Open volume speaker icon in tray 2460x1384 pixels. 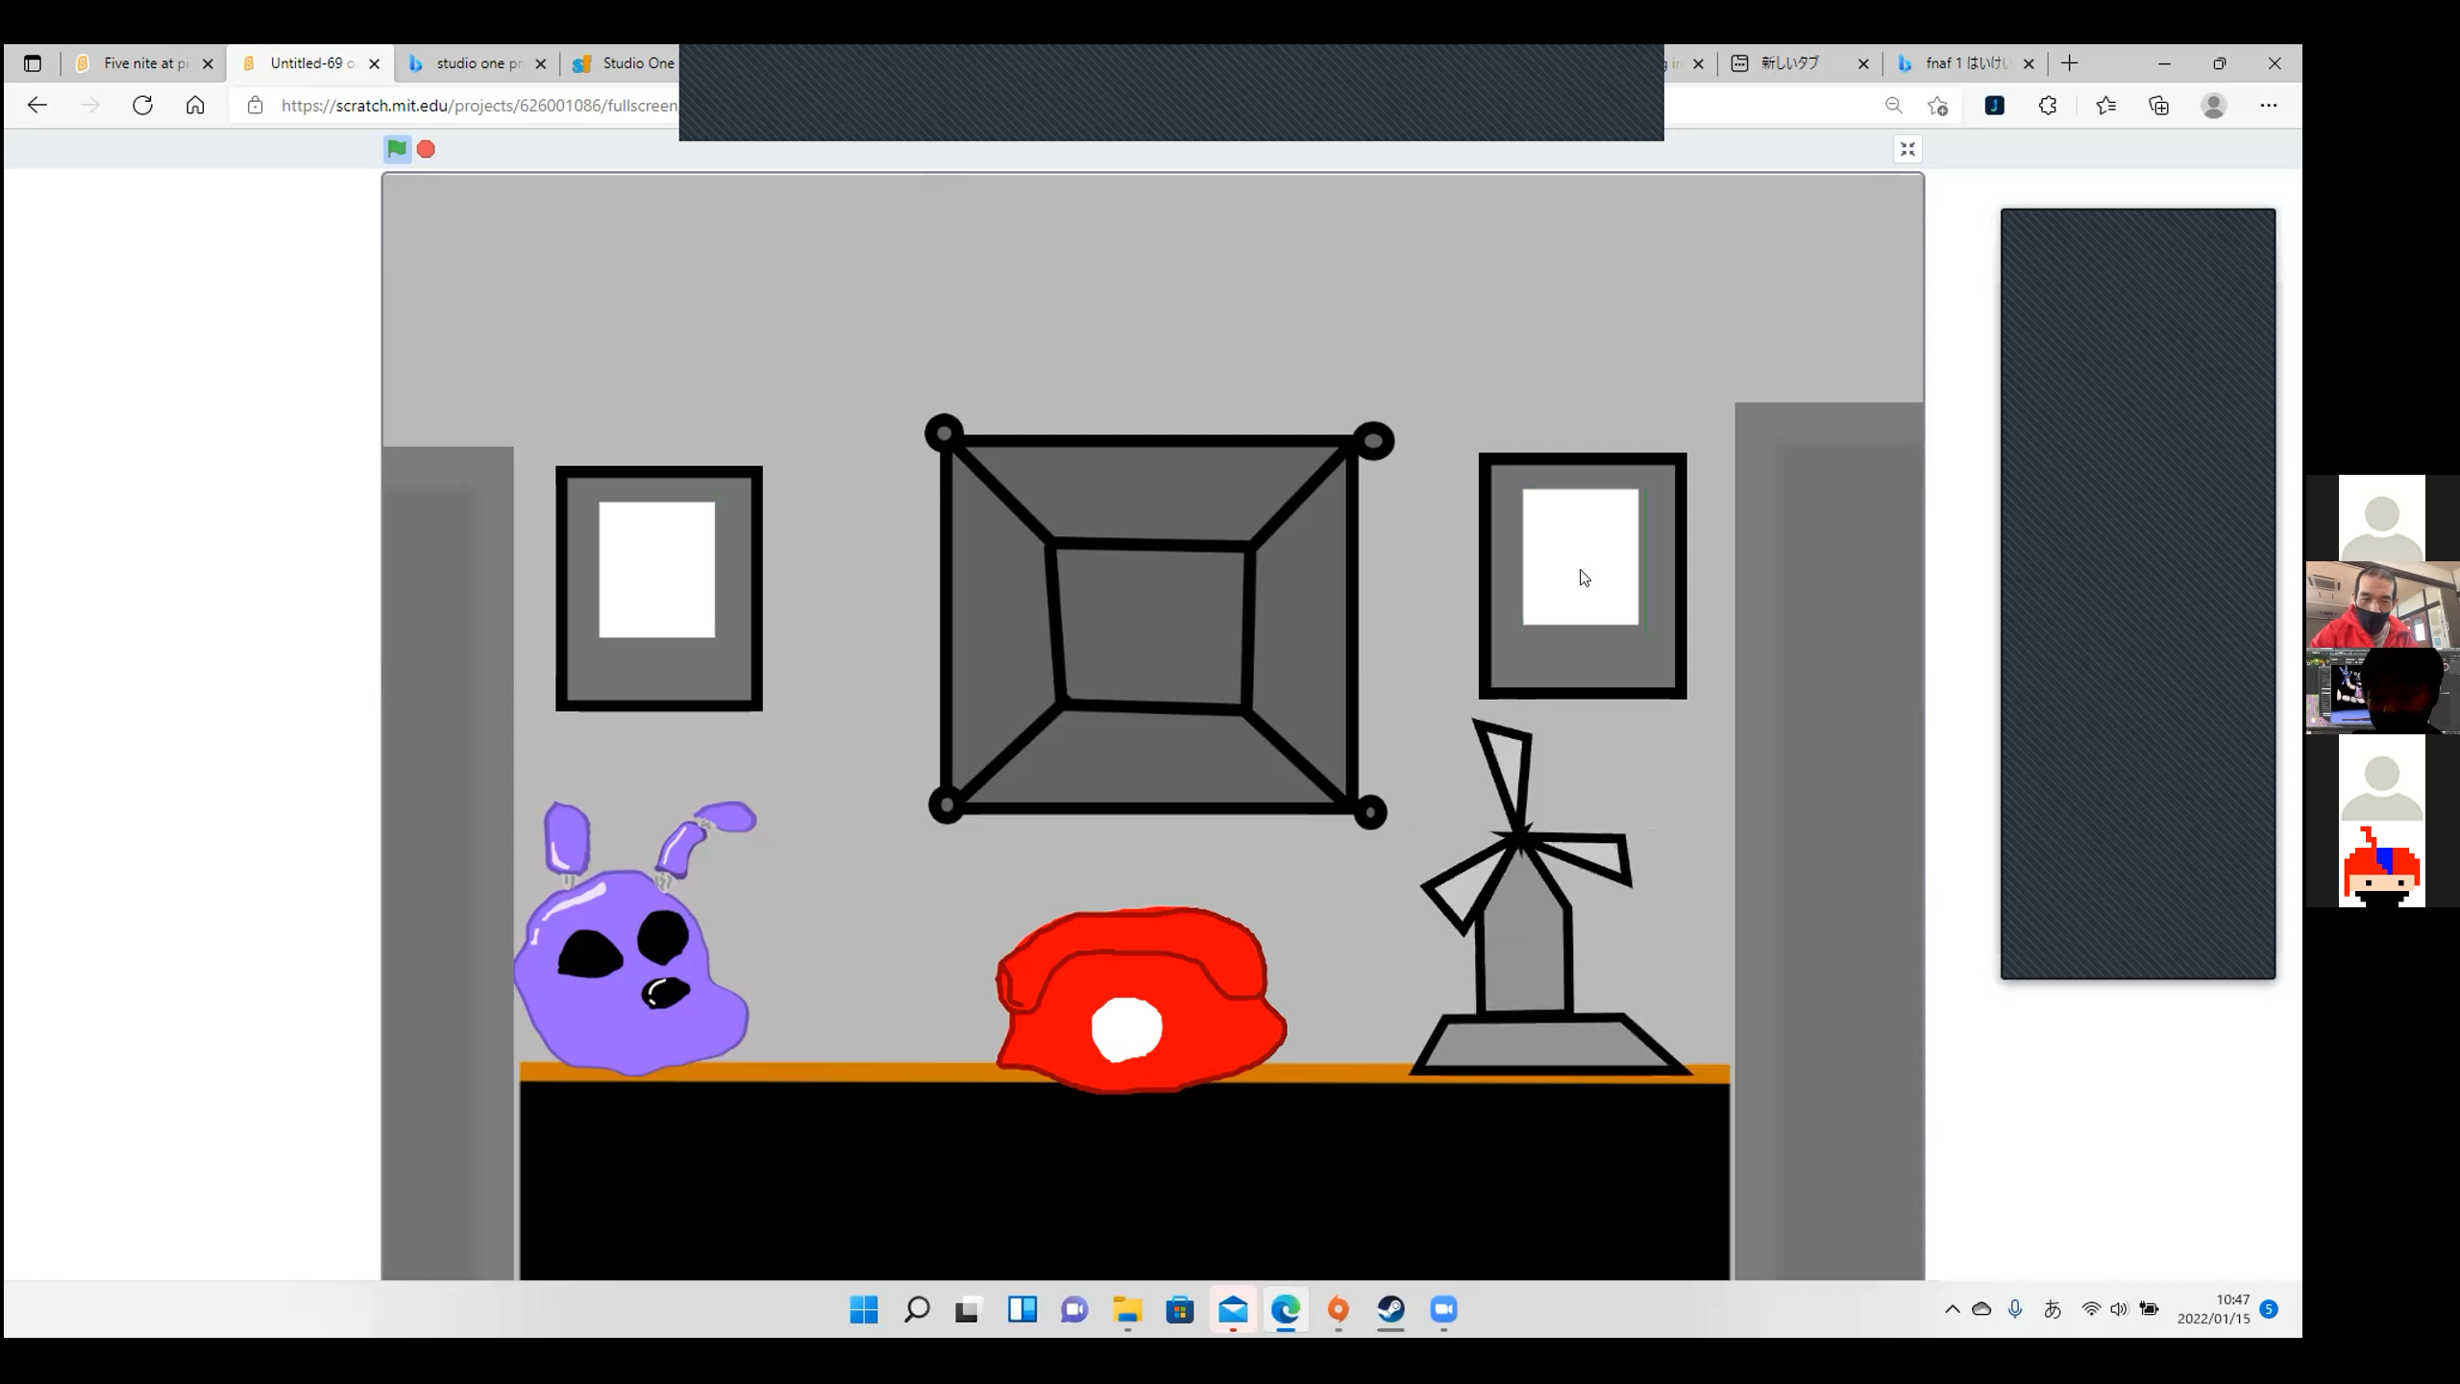[x=2119, y=1309]
